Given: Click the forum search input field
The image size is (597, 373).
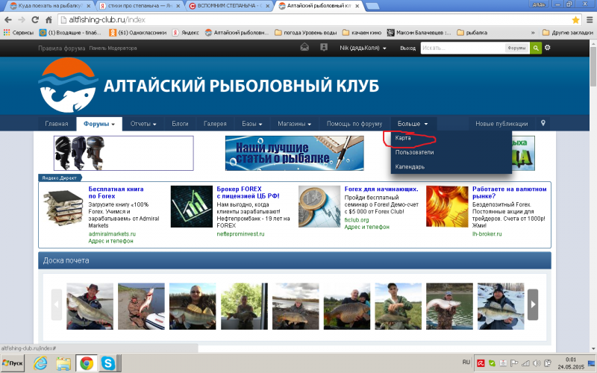Looking at the screenshot, I should (x=462, y=48).
